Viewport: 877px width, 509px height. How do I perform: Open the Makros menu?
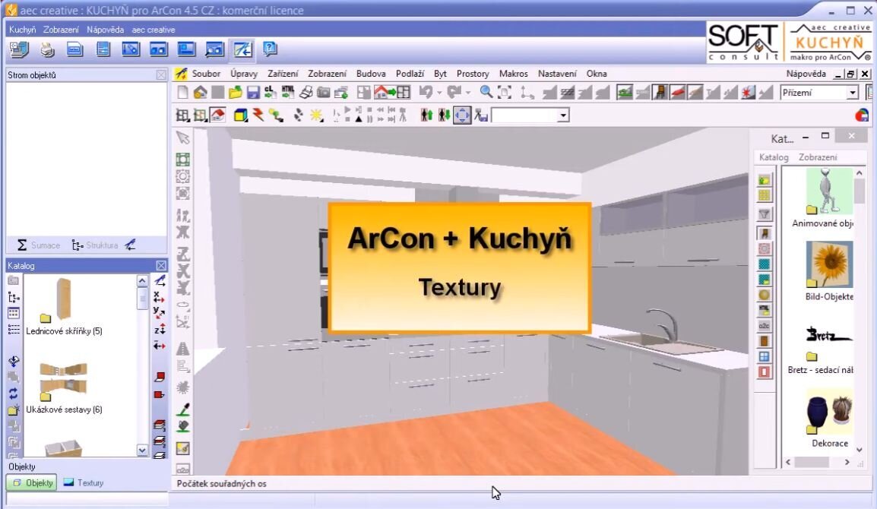pyautogui.click(x=512, y=74)
